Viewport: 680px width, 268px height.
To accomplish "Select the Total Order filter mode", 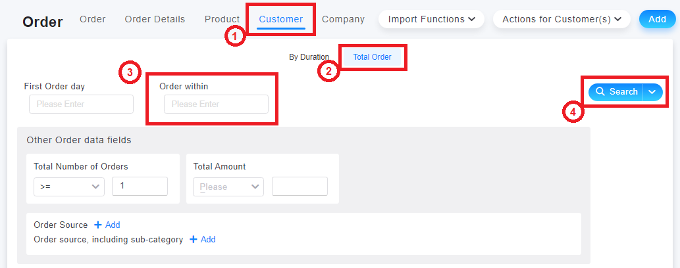I will coord(372,57).
